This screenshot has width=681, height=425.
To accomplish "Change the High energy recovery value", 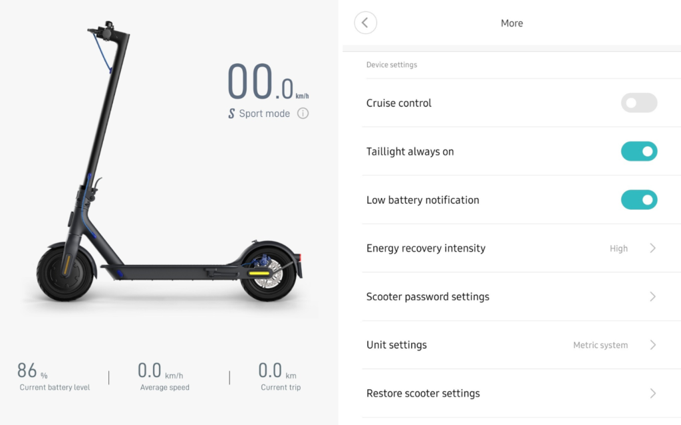I will 618,248.
